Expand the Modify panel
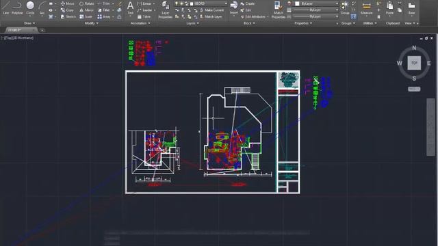Screen dimensions: 438x246 pyautogui.click(x=91, y=23)
